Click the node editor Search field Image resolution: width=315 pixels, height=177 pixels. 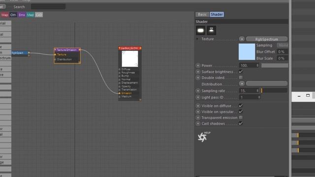tap(48, 6)
